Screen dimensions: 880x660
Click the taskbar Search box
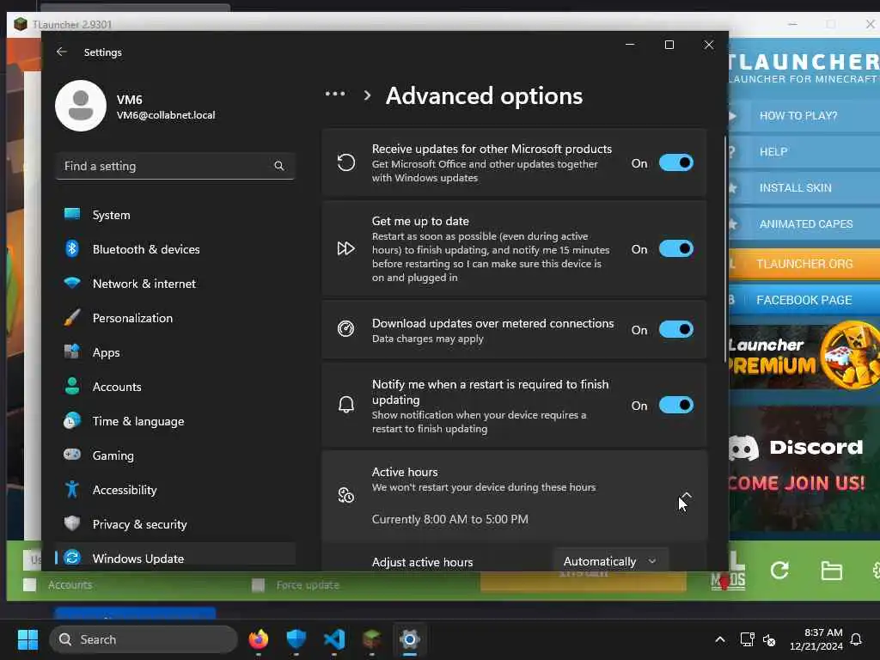click(x=144, y=639)
